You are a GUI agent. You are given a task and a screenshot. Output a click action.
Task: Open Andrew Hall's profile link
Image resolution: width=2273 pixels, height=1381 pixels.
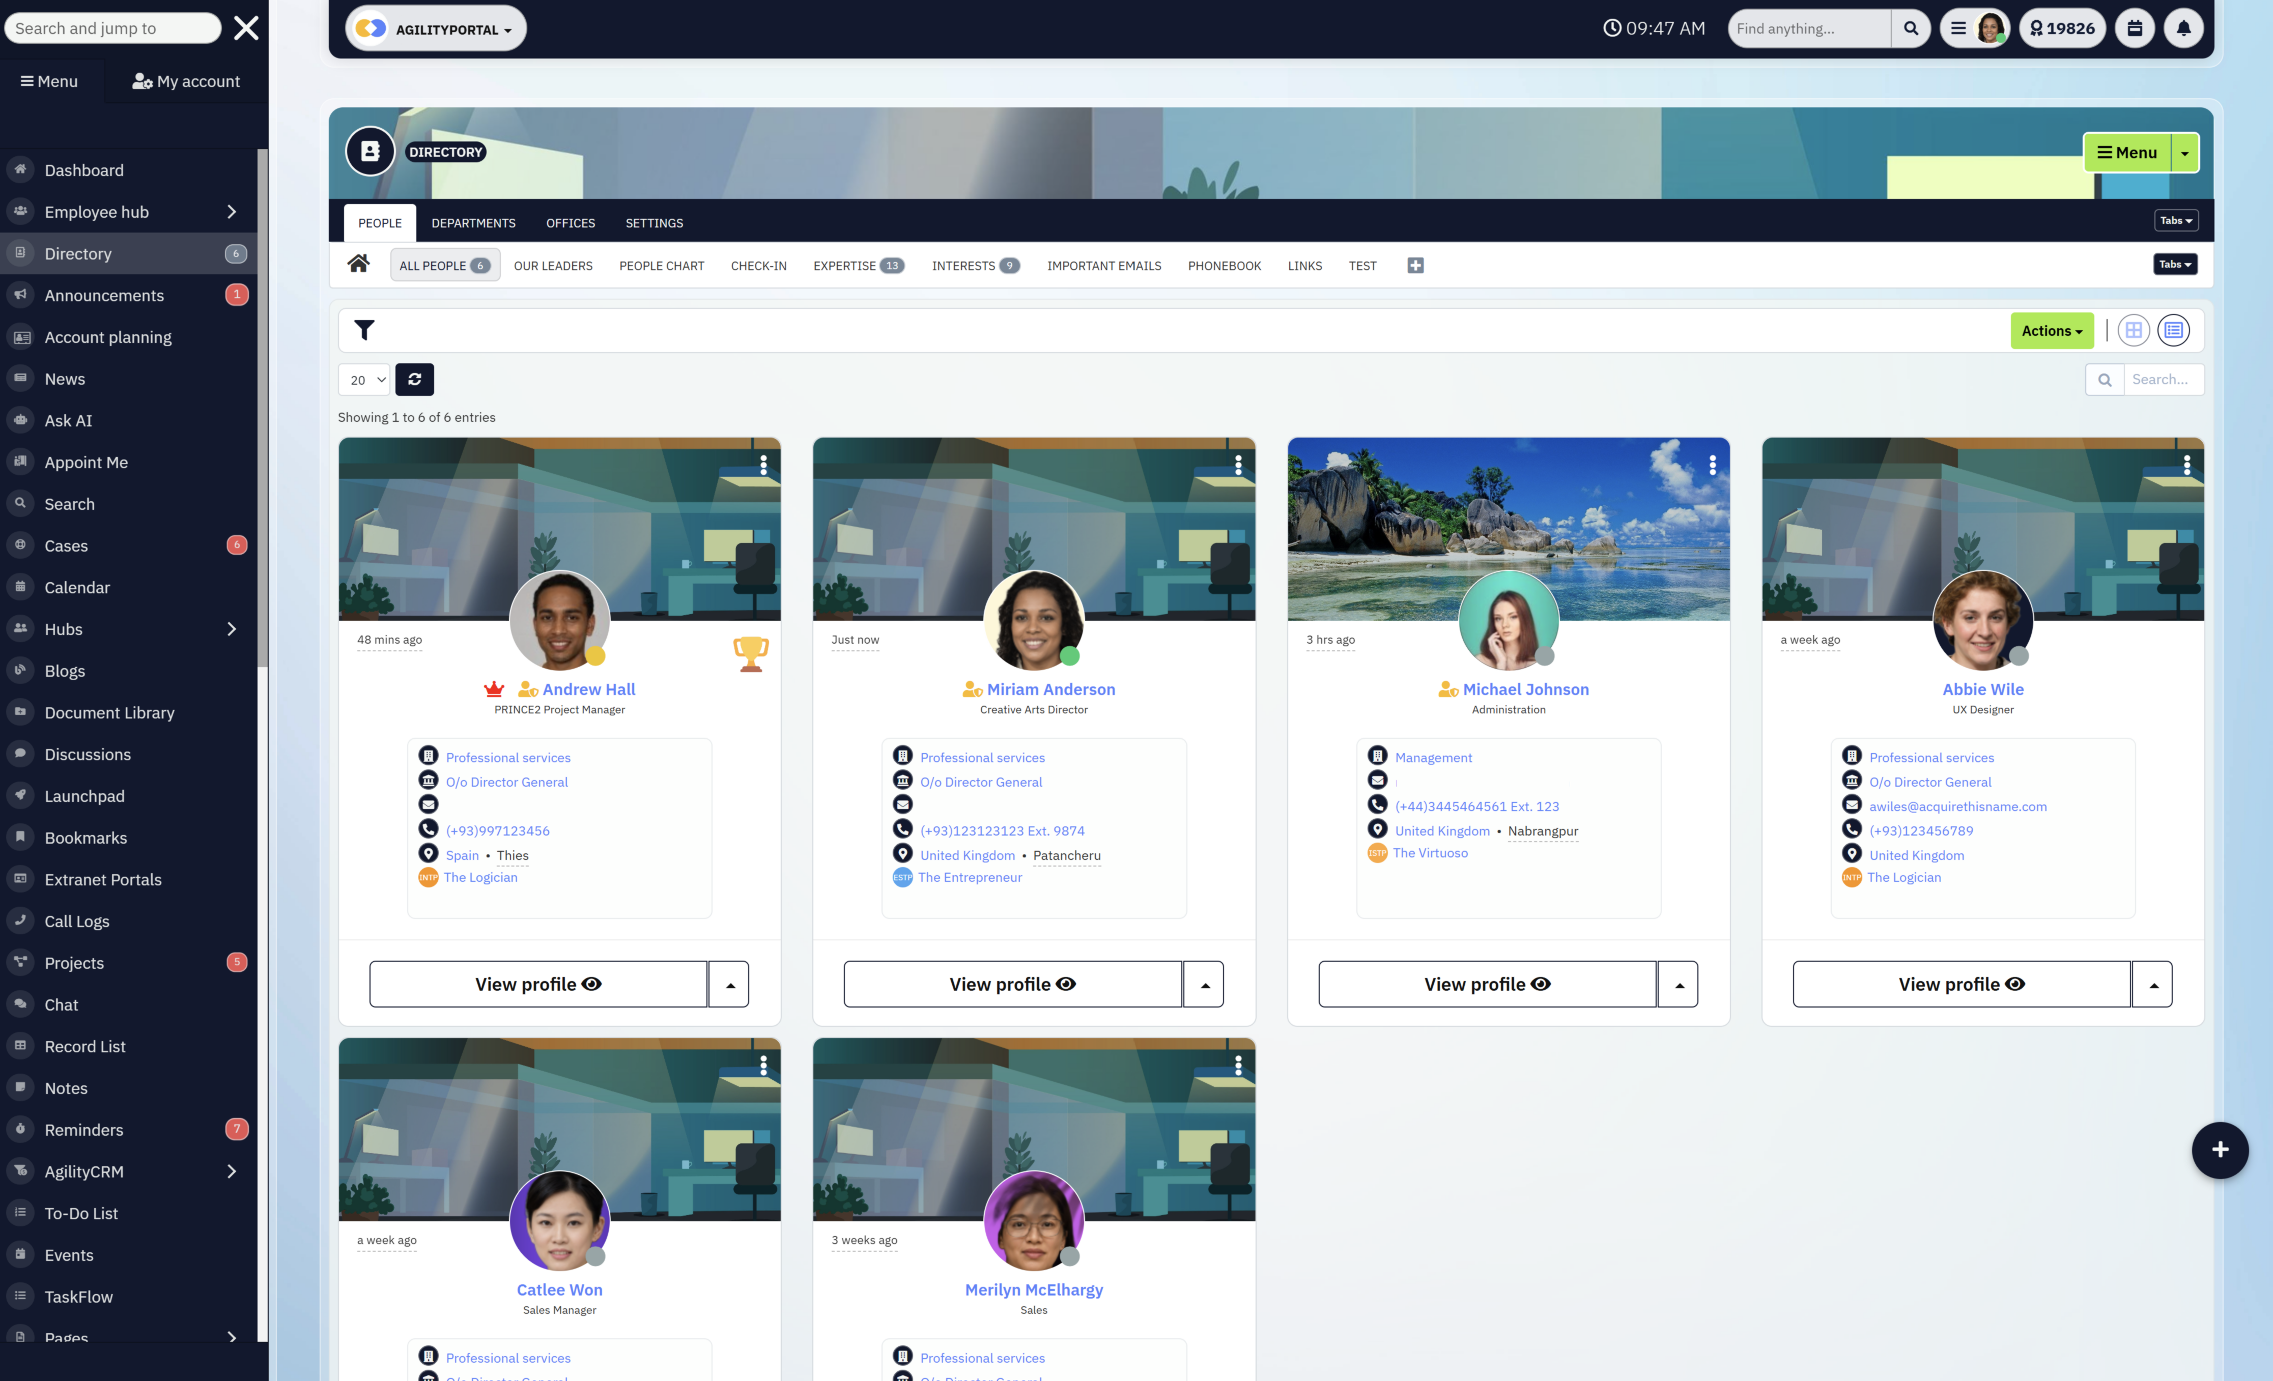coord(588,688)
